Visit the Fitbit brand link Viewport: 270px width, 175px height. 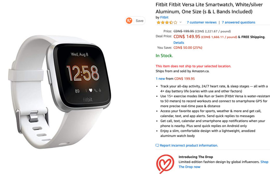[x=164, y=17]
